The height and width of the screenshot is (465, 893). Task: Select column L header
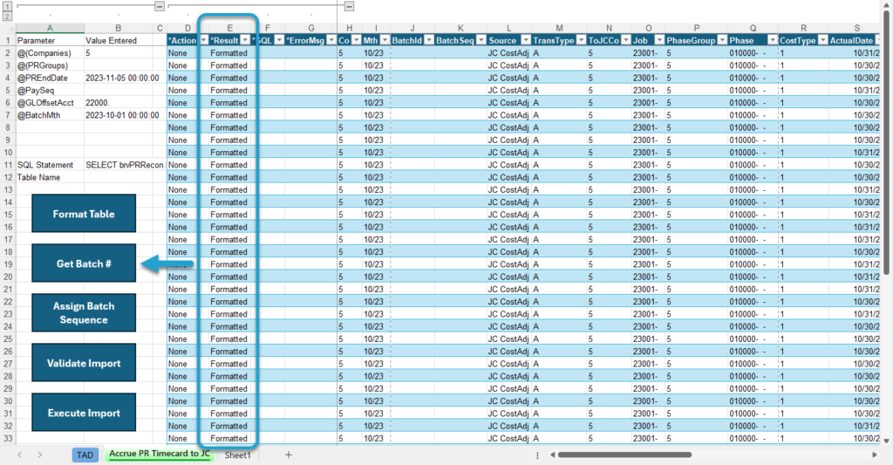(x=508, y=28)
